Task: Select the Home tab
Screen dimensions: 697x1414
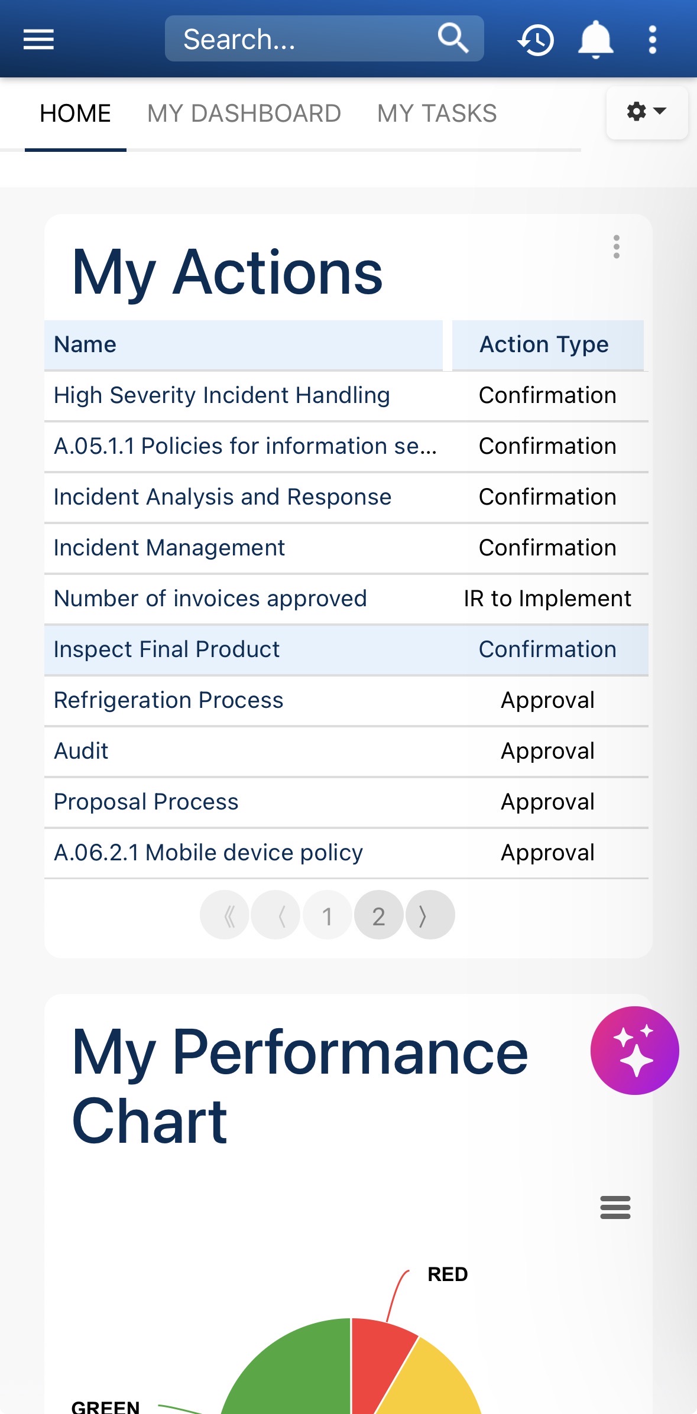Action: [x=75, y=113]
